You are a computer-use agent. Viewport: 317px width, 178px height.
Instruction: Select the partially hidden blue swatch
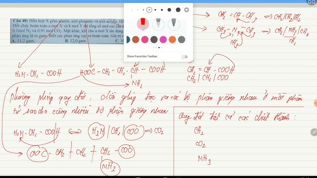tap(128, 40)
